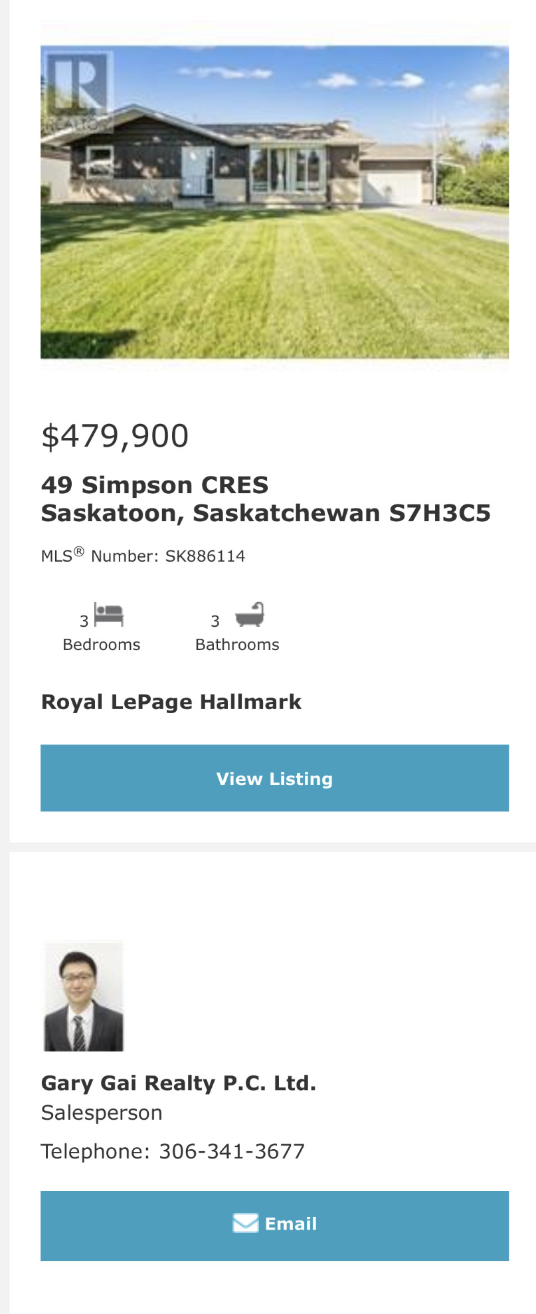
Task: Click the View Listing button
Action: [x=274, y=778]
